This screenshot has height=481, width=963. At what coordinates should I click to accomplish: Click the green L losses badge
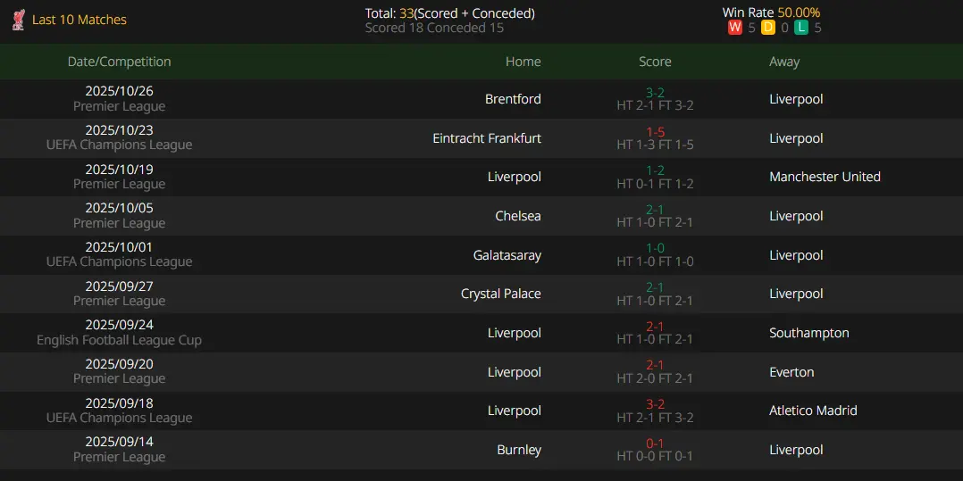pyautogui.click(x=801, y=28)
